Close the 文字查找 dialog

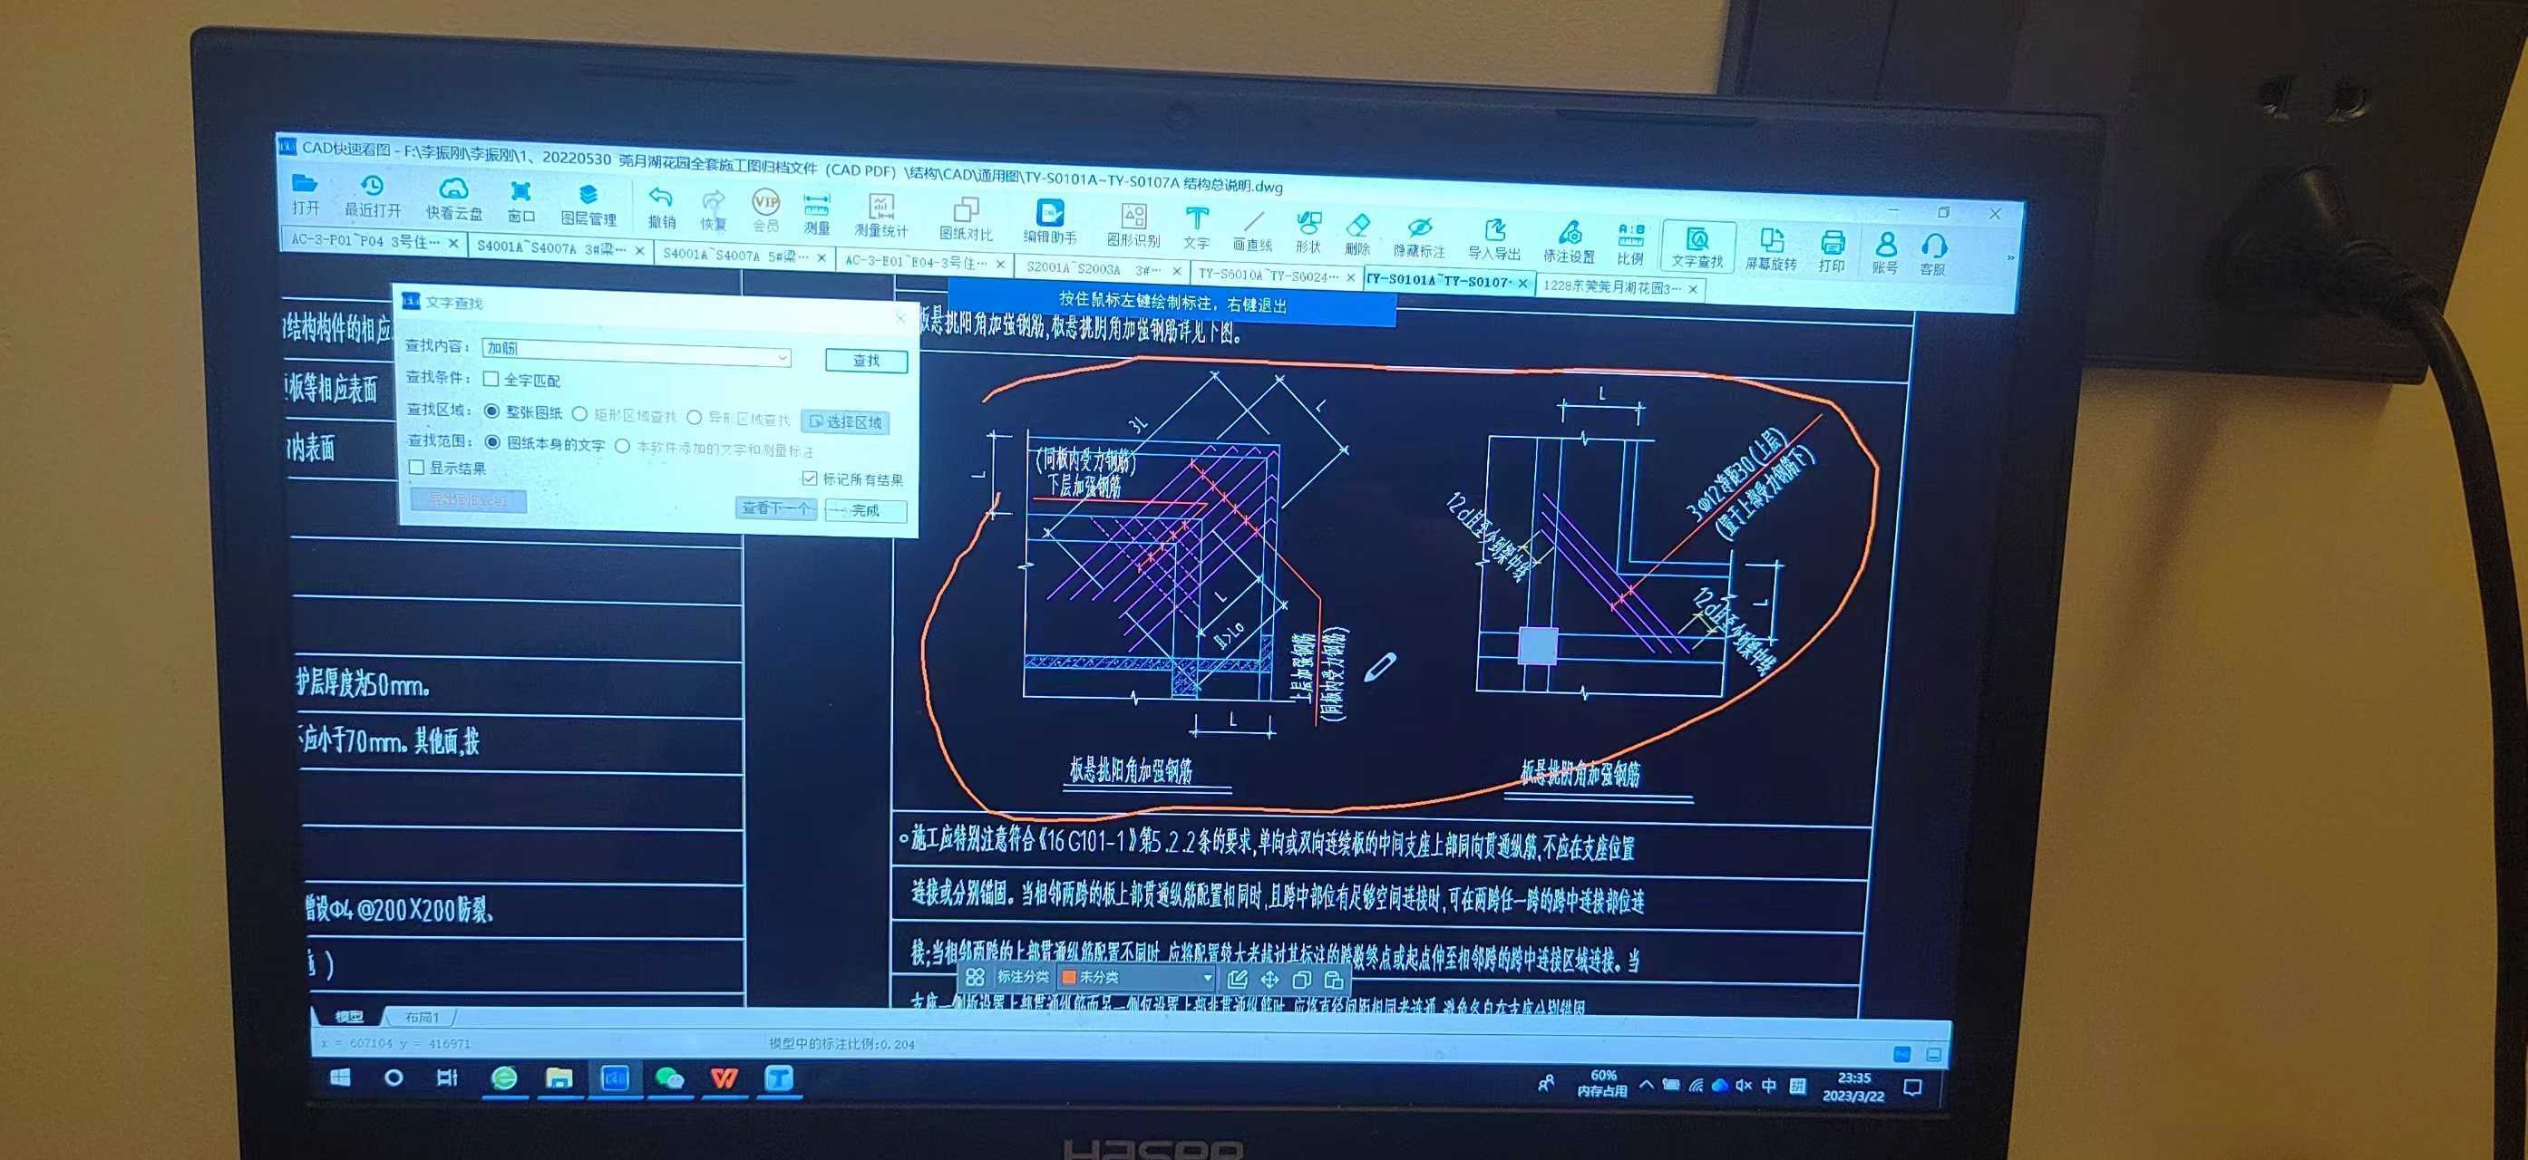pos(899,318)
